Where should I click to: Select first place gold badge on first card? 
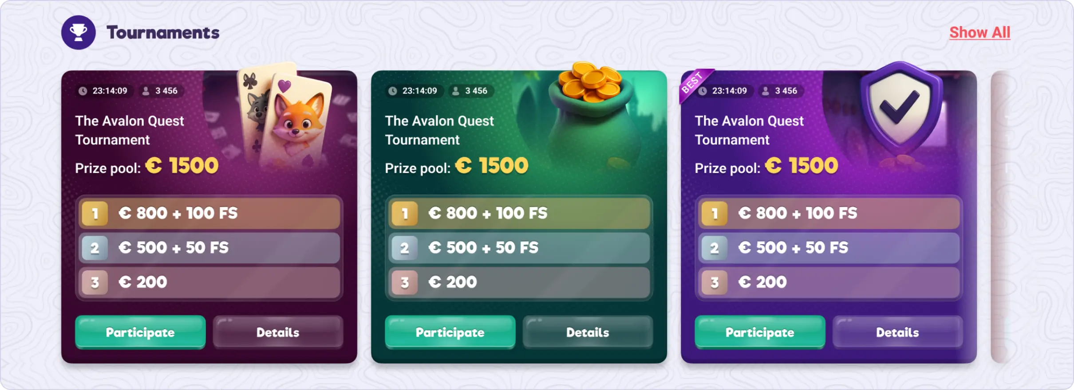(x=95, y=214)
